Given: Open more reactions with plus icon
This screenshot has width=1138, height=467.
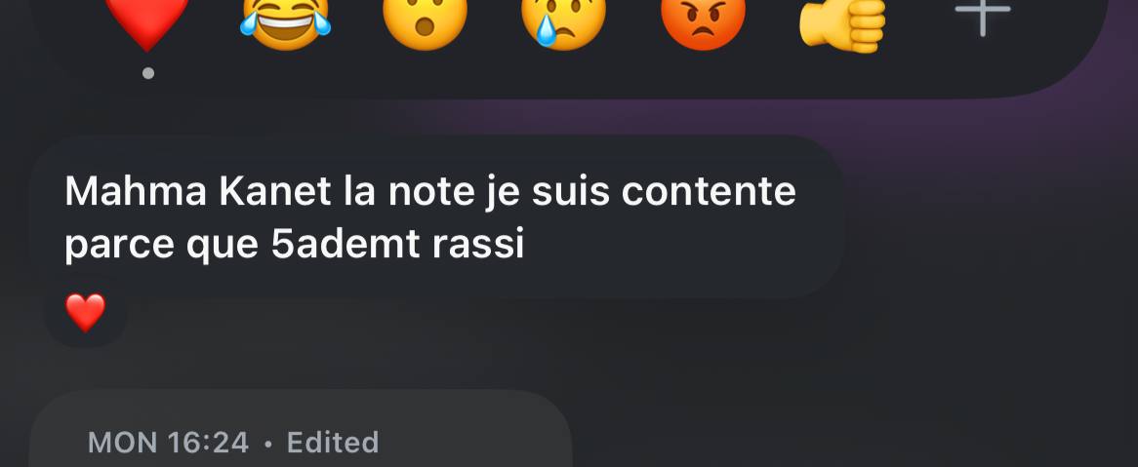Looking at the screenshot, I should coord(982,16).
